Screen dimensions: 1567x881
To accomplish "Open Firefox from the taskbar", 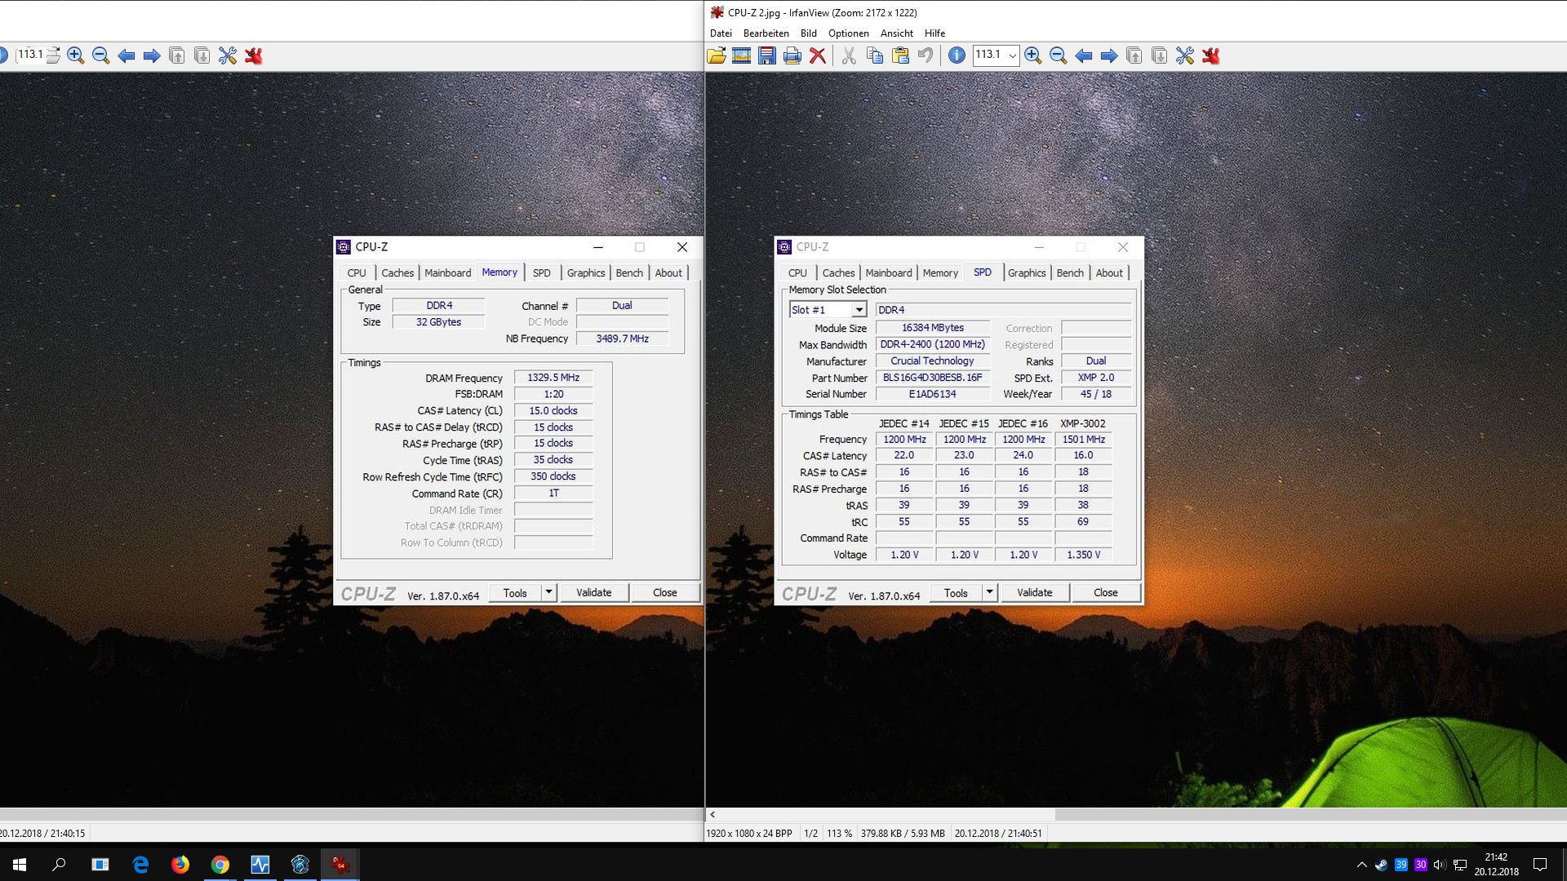I will tap(180, 864).
